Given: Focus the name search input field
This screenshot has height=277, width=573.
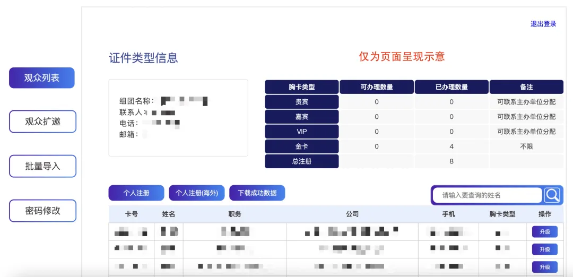Looking at the screenshot, I should point(488,195).
